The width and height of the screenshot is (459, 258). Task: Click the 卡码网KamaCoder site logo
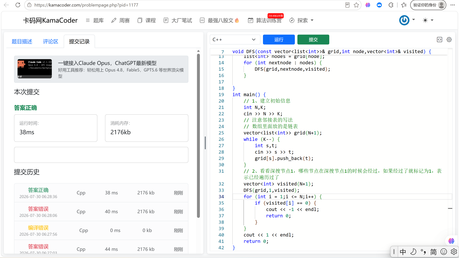pos(50,20)
